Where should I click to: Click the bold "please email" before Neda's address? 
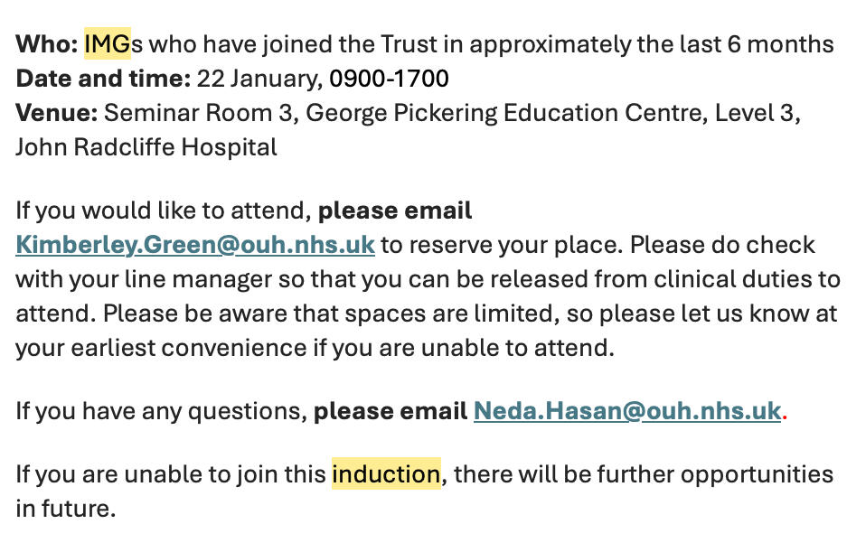click(x=390, y=411)
